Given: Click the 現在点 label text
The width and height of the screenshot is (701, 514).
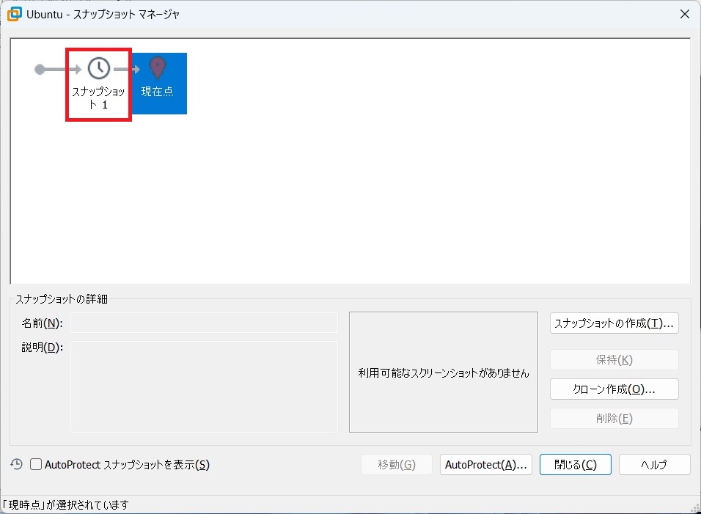Looking at the screenshot, I should coord(158,92).
